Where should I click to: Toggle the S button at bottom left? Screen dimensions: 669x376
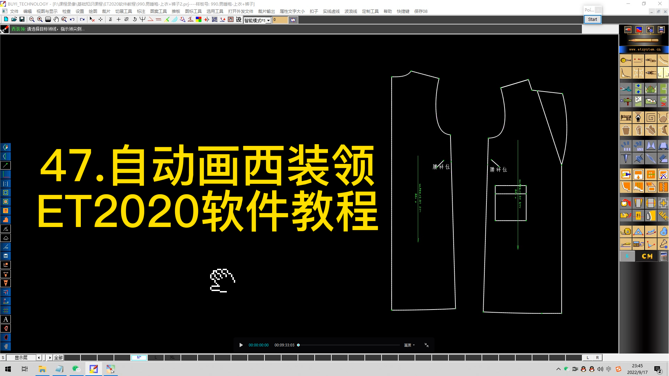click(x=3, y=358)
